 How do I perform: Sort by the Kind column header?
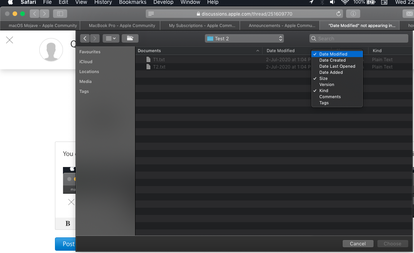377,51
